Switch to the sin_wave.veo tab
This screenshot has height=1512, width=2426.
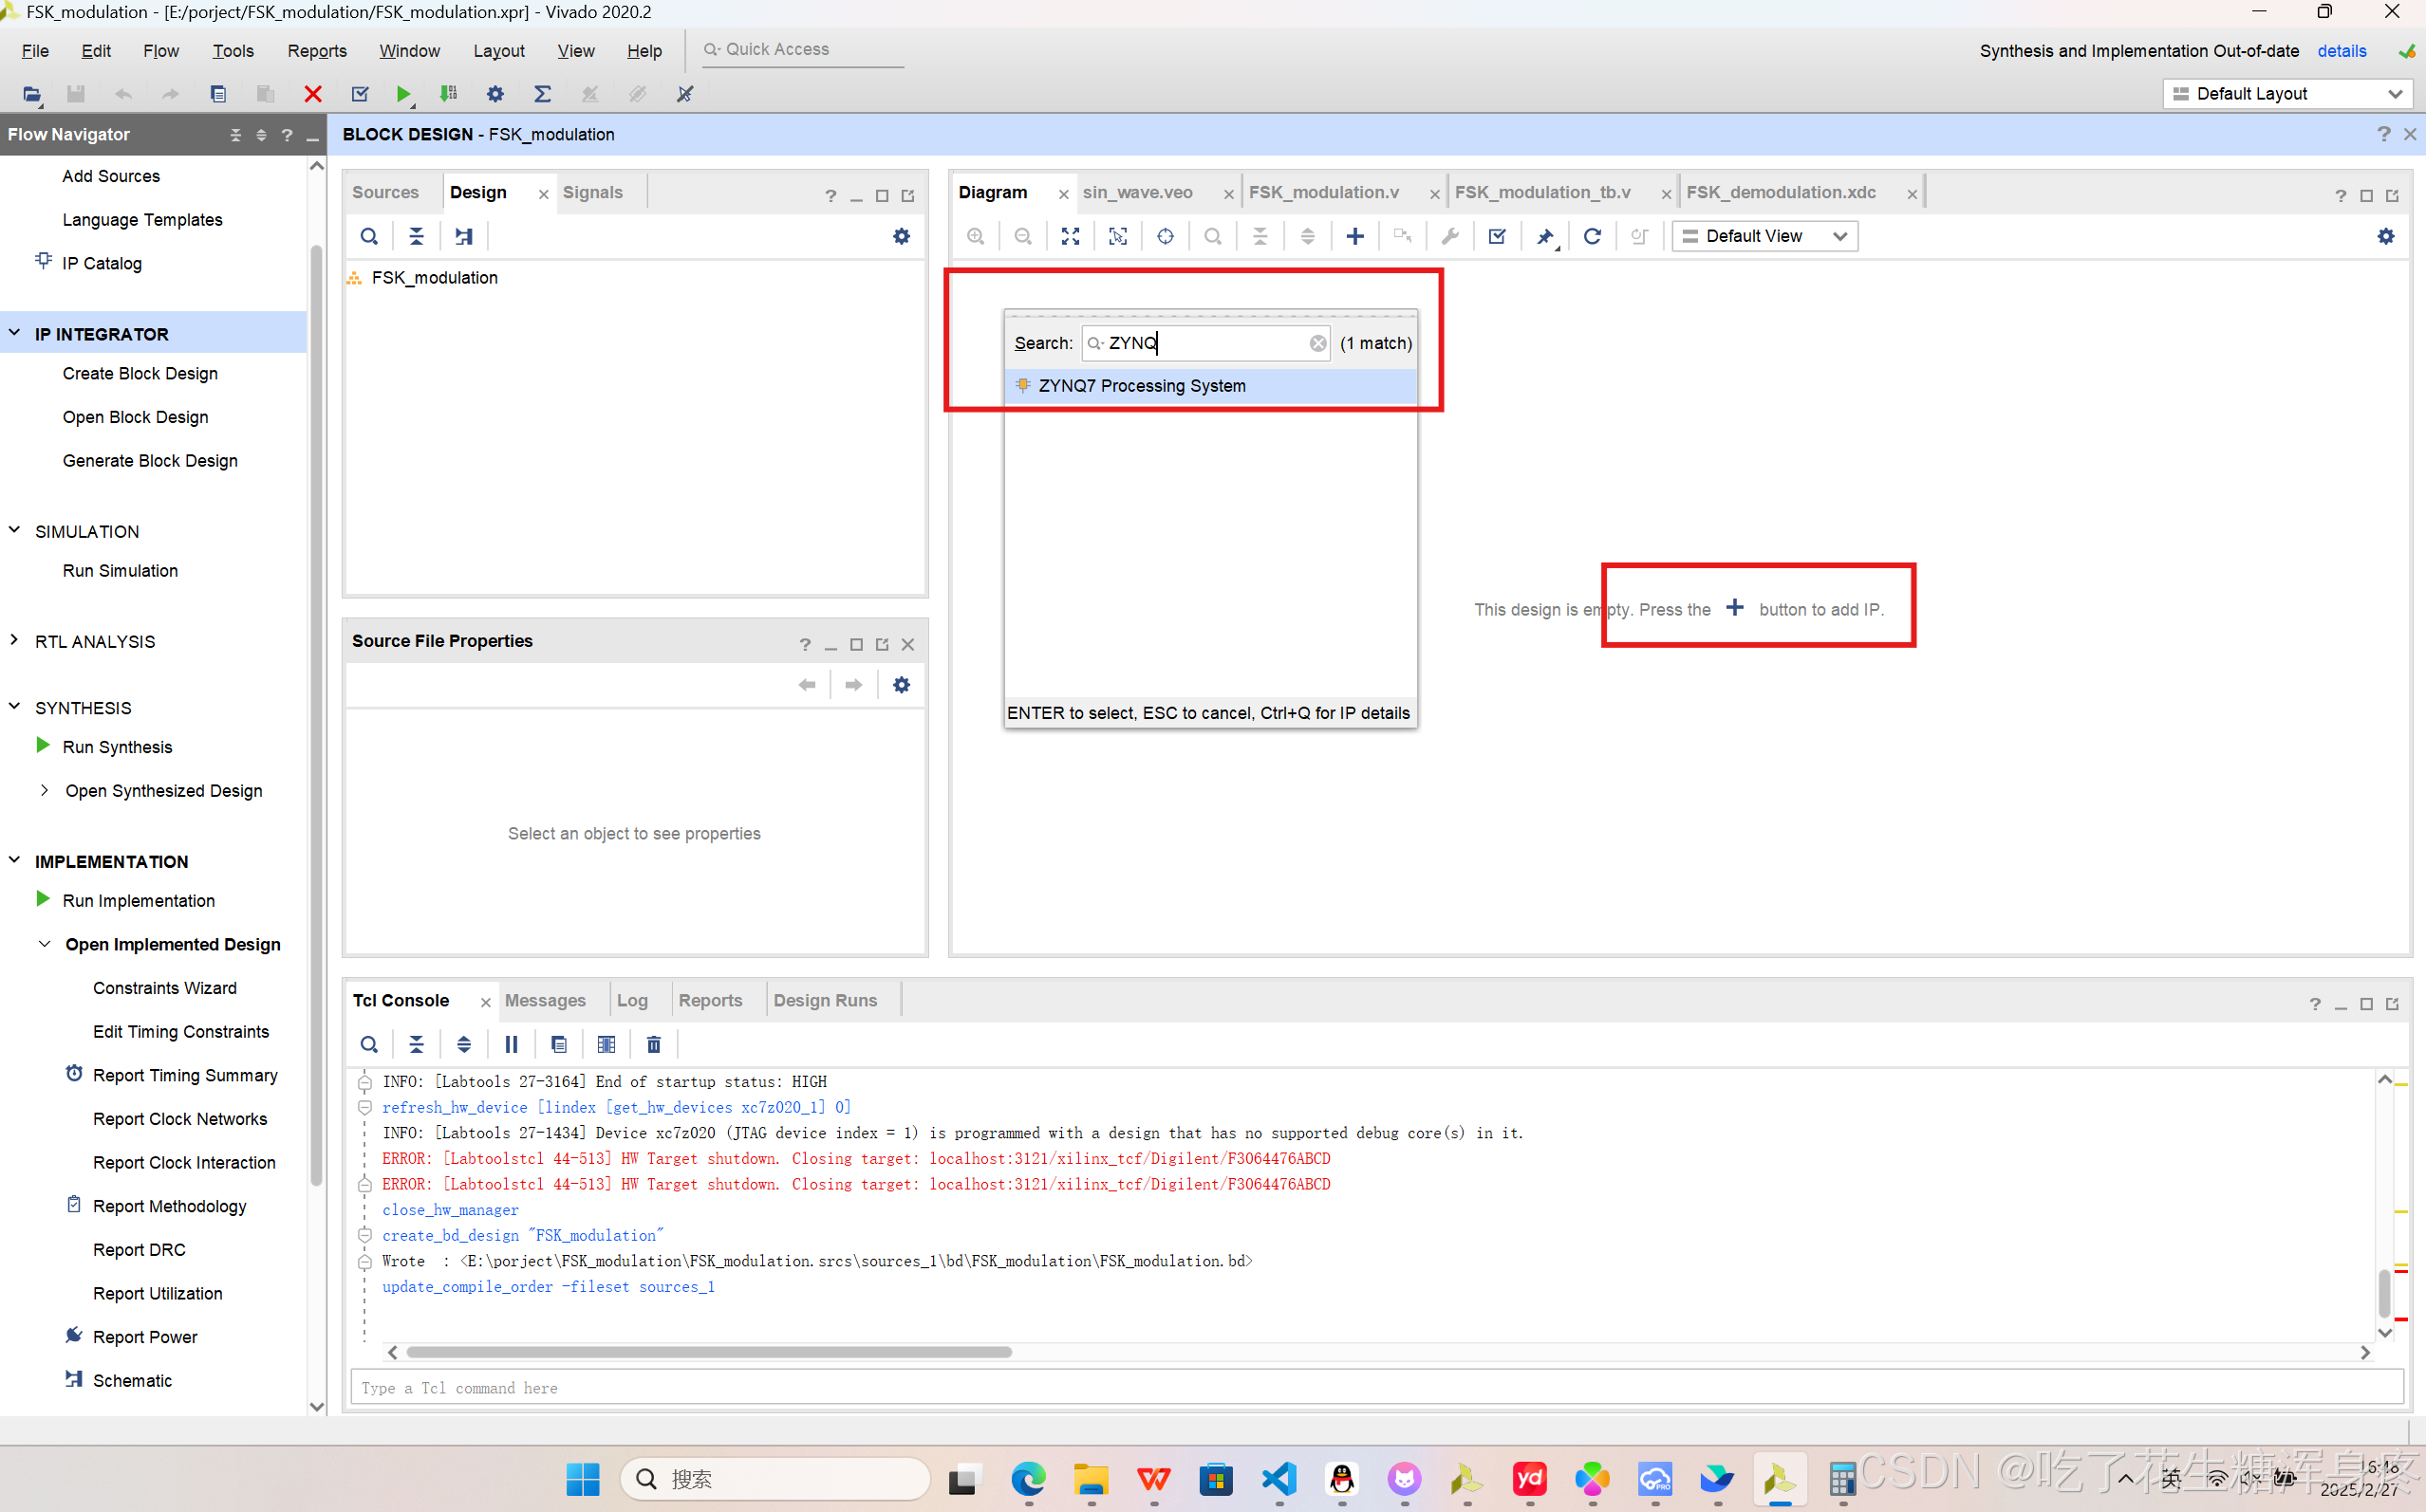[x=1137, y=192]
